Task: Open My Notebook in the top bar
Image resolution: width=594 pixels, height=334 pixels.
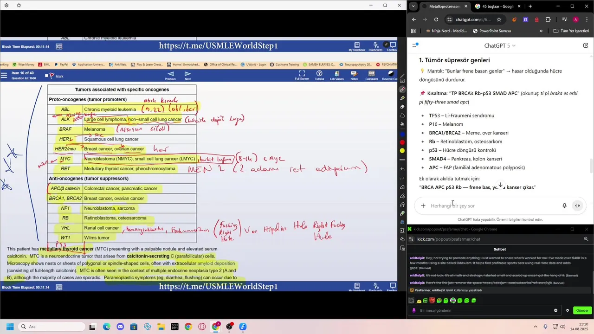Action: [x=356, y=46]
